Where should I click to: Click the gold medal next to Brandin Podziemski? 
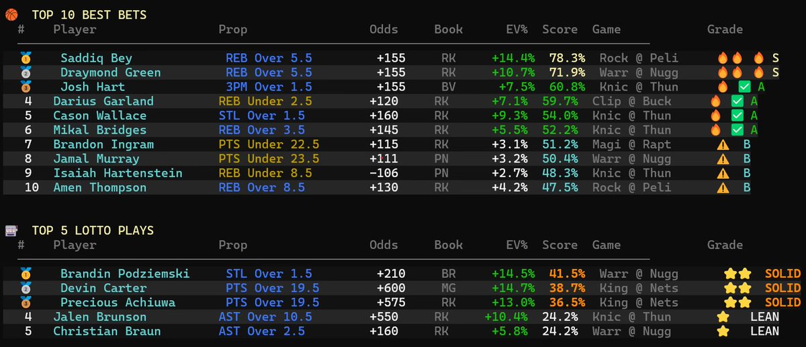26,274
